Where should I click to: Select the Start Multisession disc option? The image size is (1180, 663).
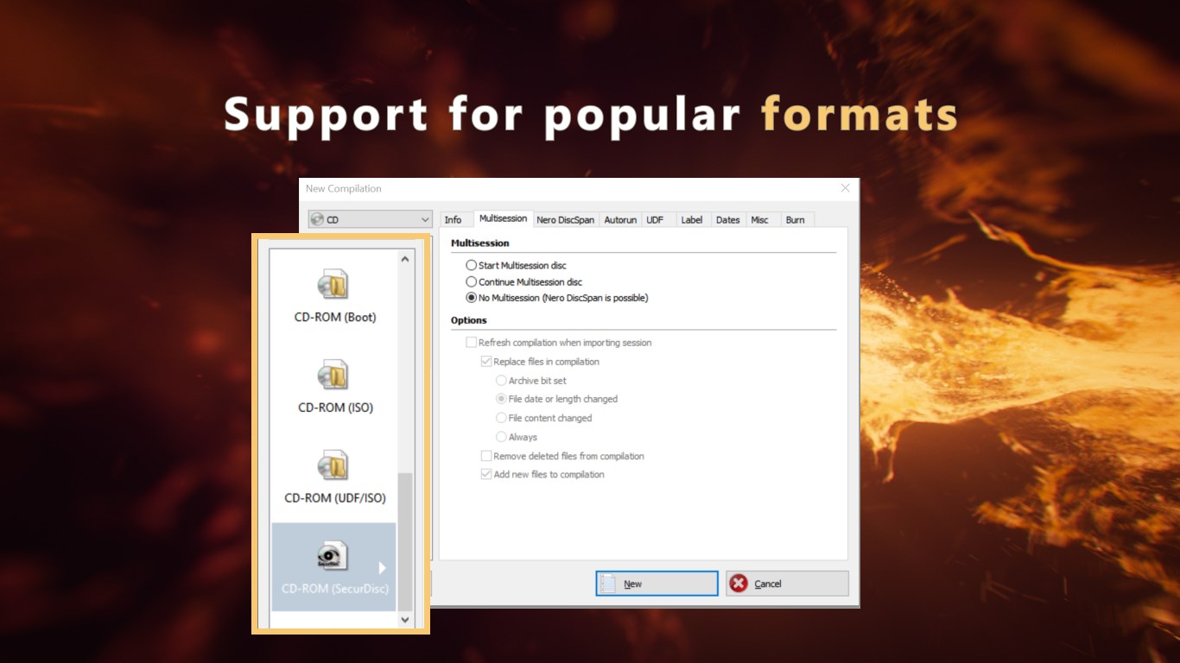pyautogui.click(x=472, y=265)
